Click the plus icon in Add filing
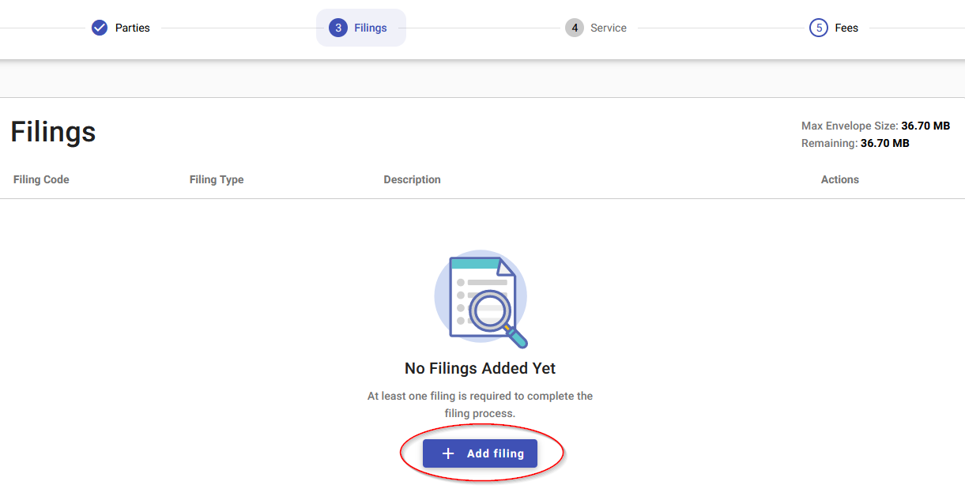Image resolution: width=965 pixels, height=504 pixels. (448, 453)
